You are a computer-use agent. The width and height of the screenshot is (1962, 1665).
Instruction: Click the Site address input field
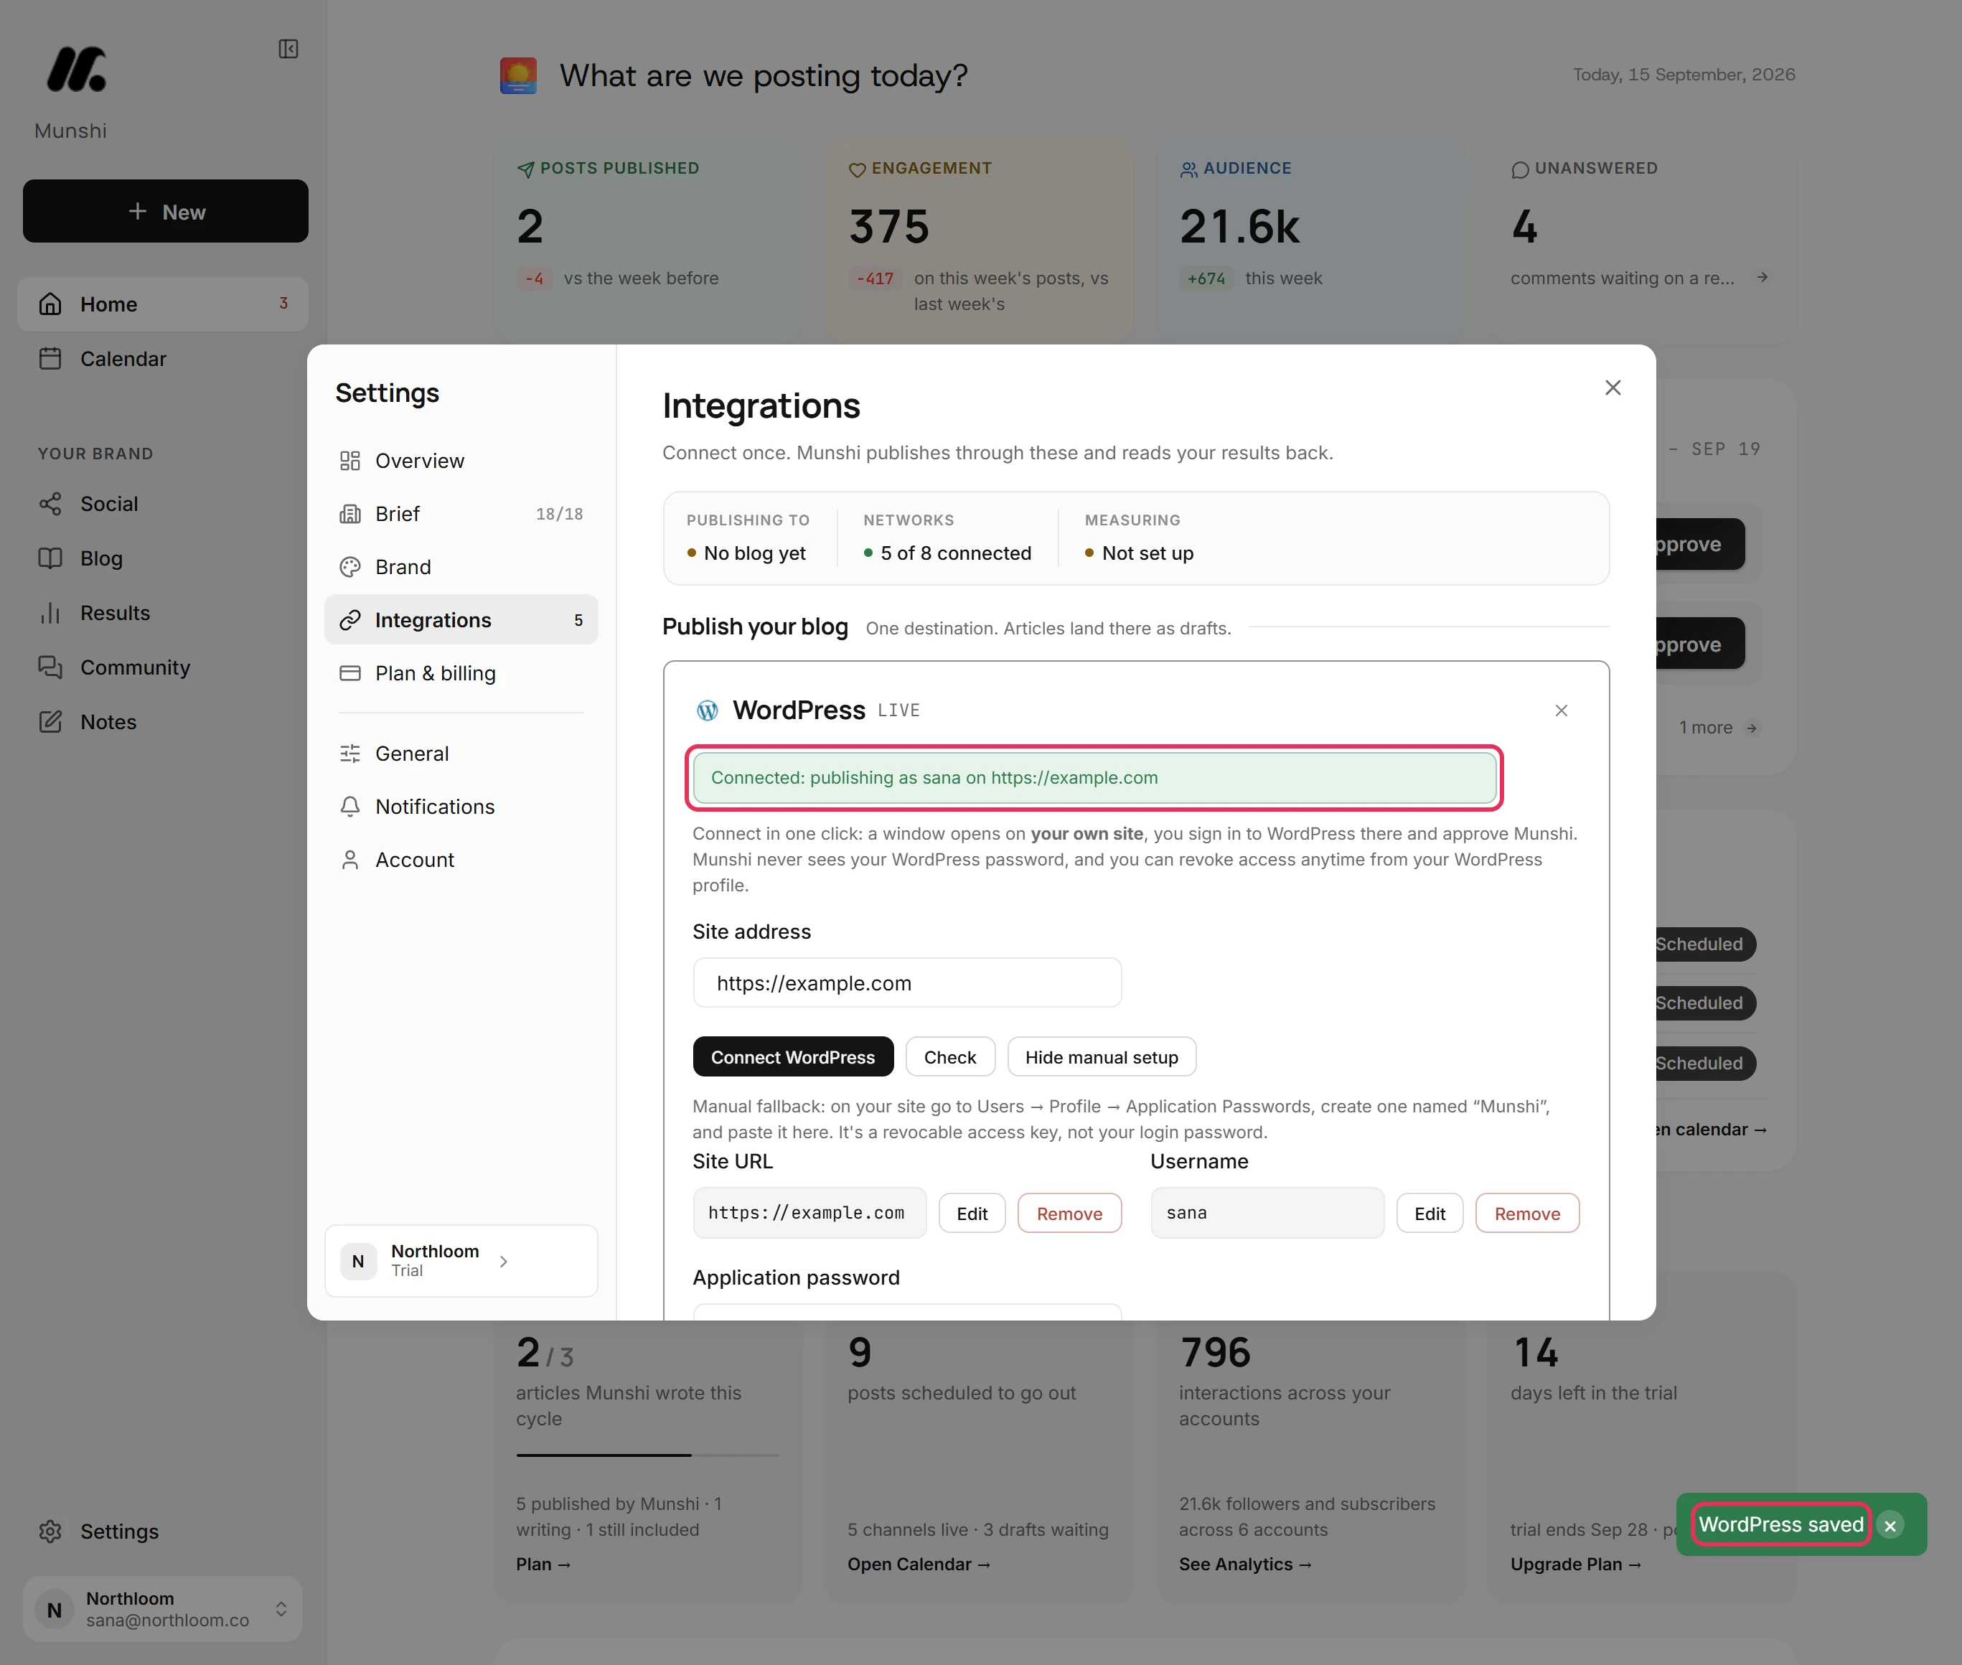[x=907, y=982]
